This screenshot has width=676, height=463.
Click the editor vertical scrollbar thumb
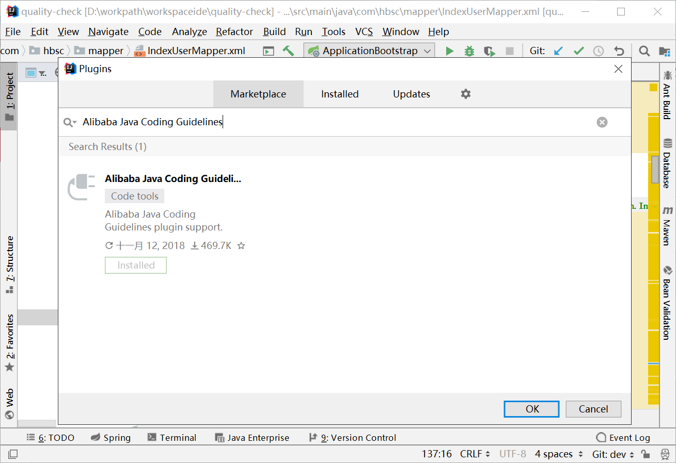(655, 170)
